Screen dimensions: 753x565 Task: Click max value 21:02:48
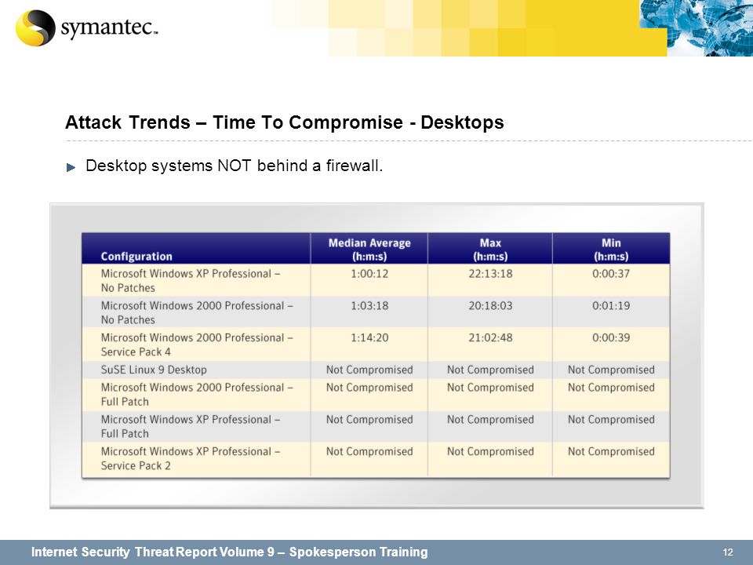click(x=490, y=337)
